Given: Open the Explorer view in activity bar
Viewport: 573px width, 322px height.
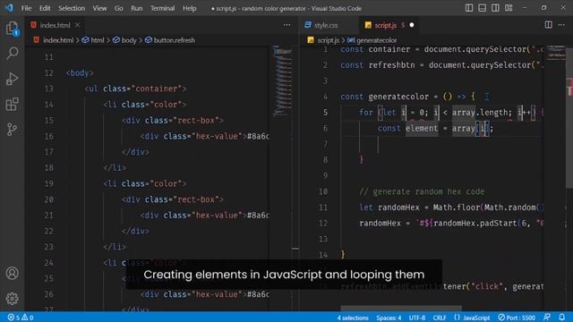Looking at the screenshot, I should pos(12,29).
